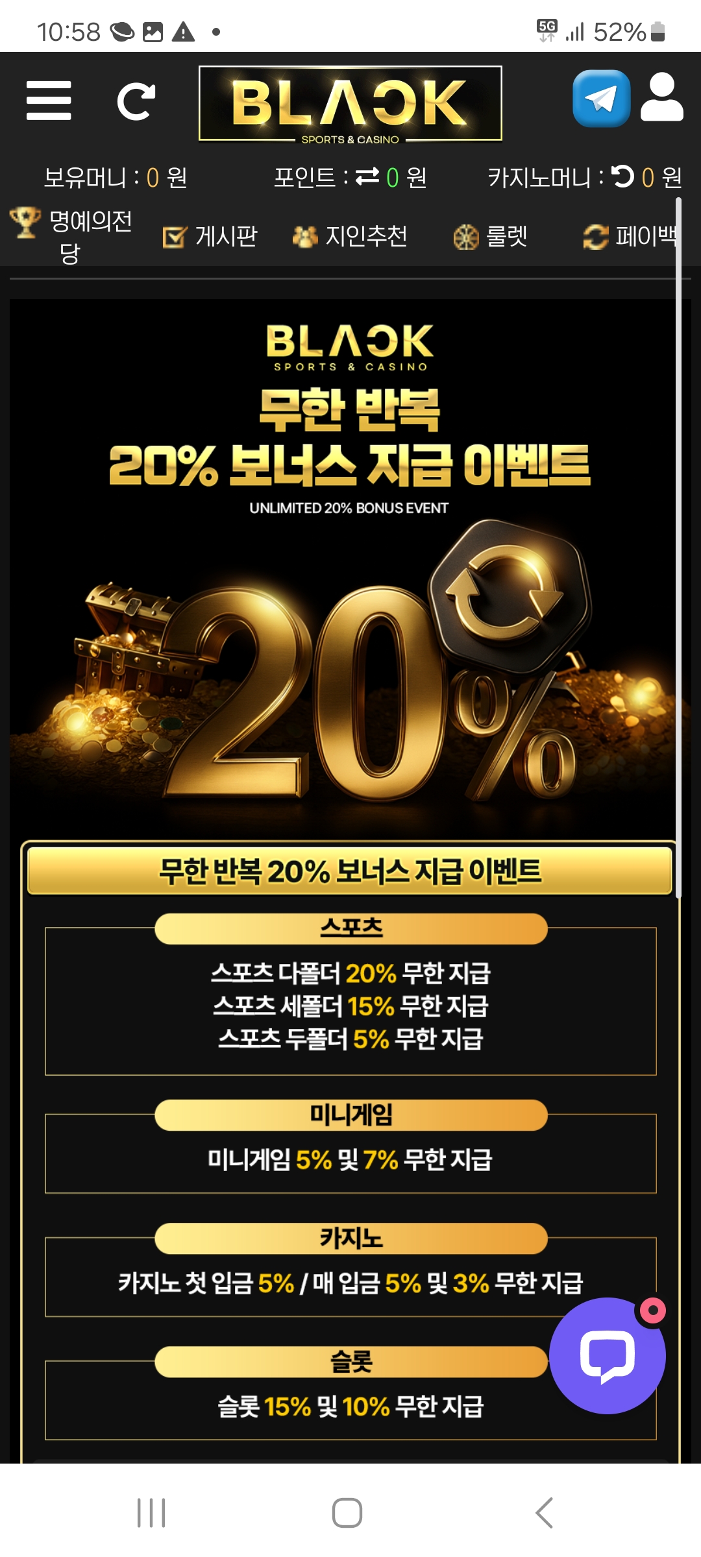Tap Android recent apps button
Viewport: 701px width, 1557px height.
151,1513
